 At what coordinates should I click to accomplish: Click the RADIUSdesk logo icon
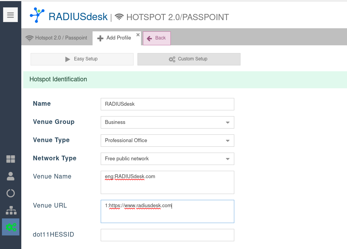[37, 16]
